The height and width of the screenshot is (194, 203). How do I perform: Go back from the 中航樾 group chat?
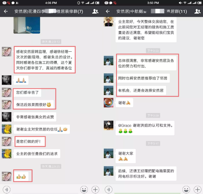108,11
